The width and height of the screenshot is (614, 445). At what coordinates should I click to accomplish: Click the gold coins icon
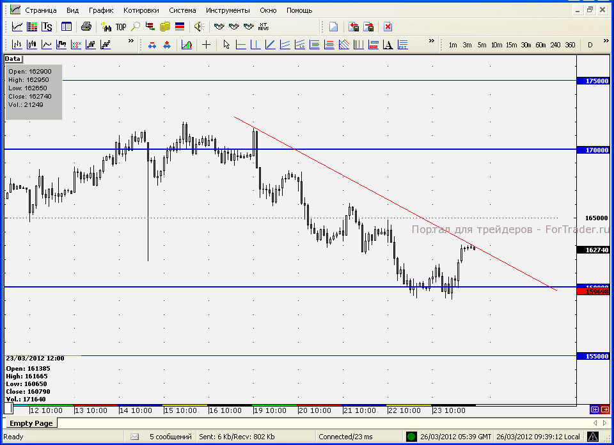pyautogui.click(x=164, y=27)
